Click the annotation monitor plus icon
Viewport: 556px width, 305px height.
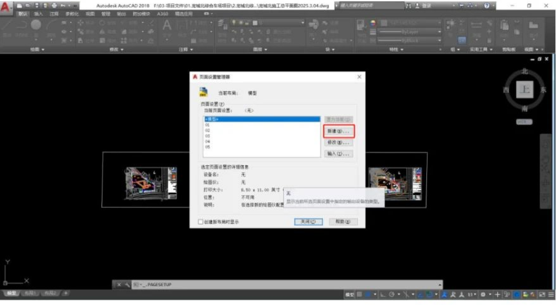coord(497,294)
